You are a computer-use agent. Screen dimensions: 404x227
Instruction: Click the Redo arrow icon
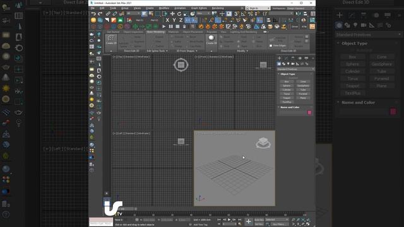coord(100,14)
